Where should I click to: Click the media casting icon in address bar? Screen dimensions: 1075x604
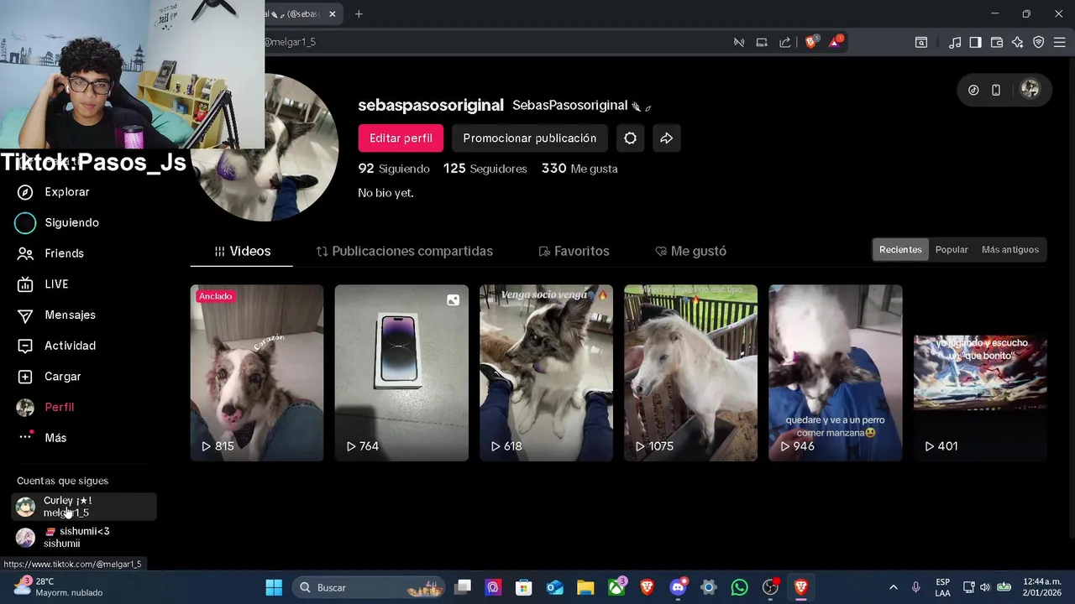tap(739, 42)
